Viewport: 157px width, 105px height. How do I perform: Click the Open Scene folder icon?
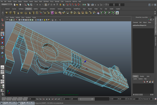pyautogui.click(x=17, y=5)
